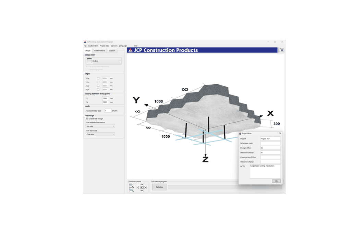Reset 3D view with center target icon

pyautogui.click(x=142, y=187)
